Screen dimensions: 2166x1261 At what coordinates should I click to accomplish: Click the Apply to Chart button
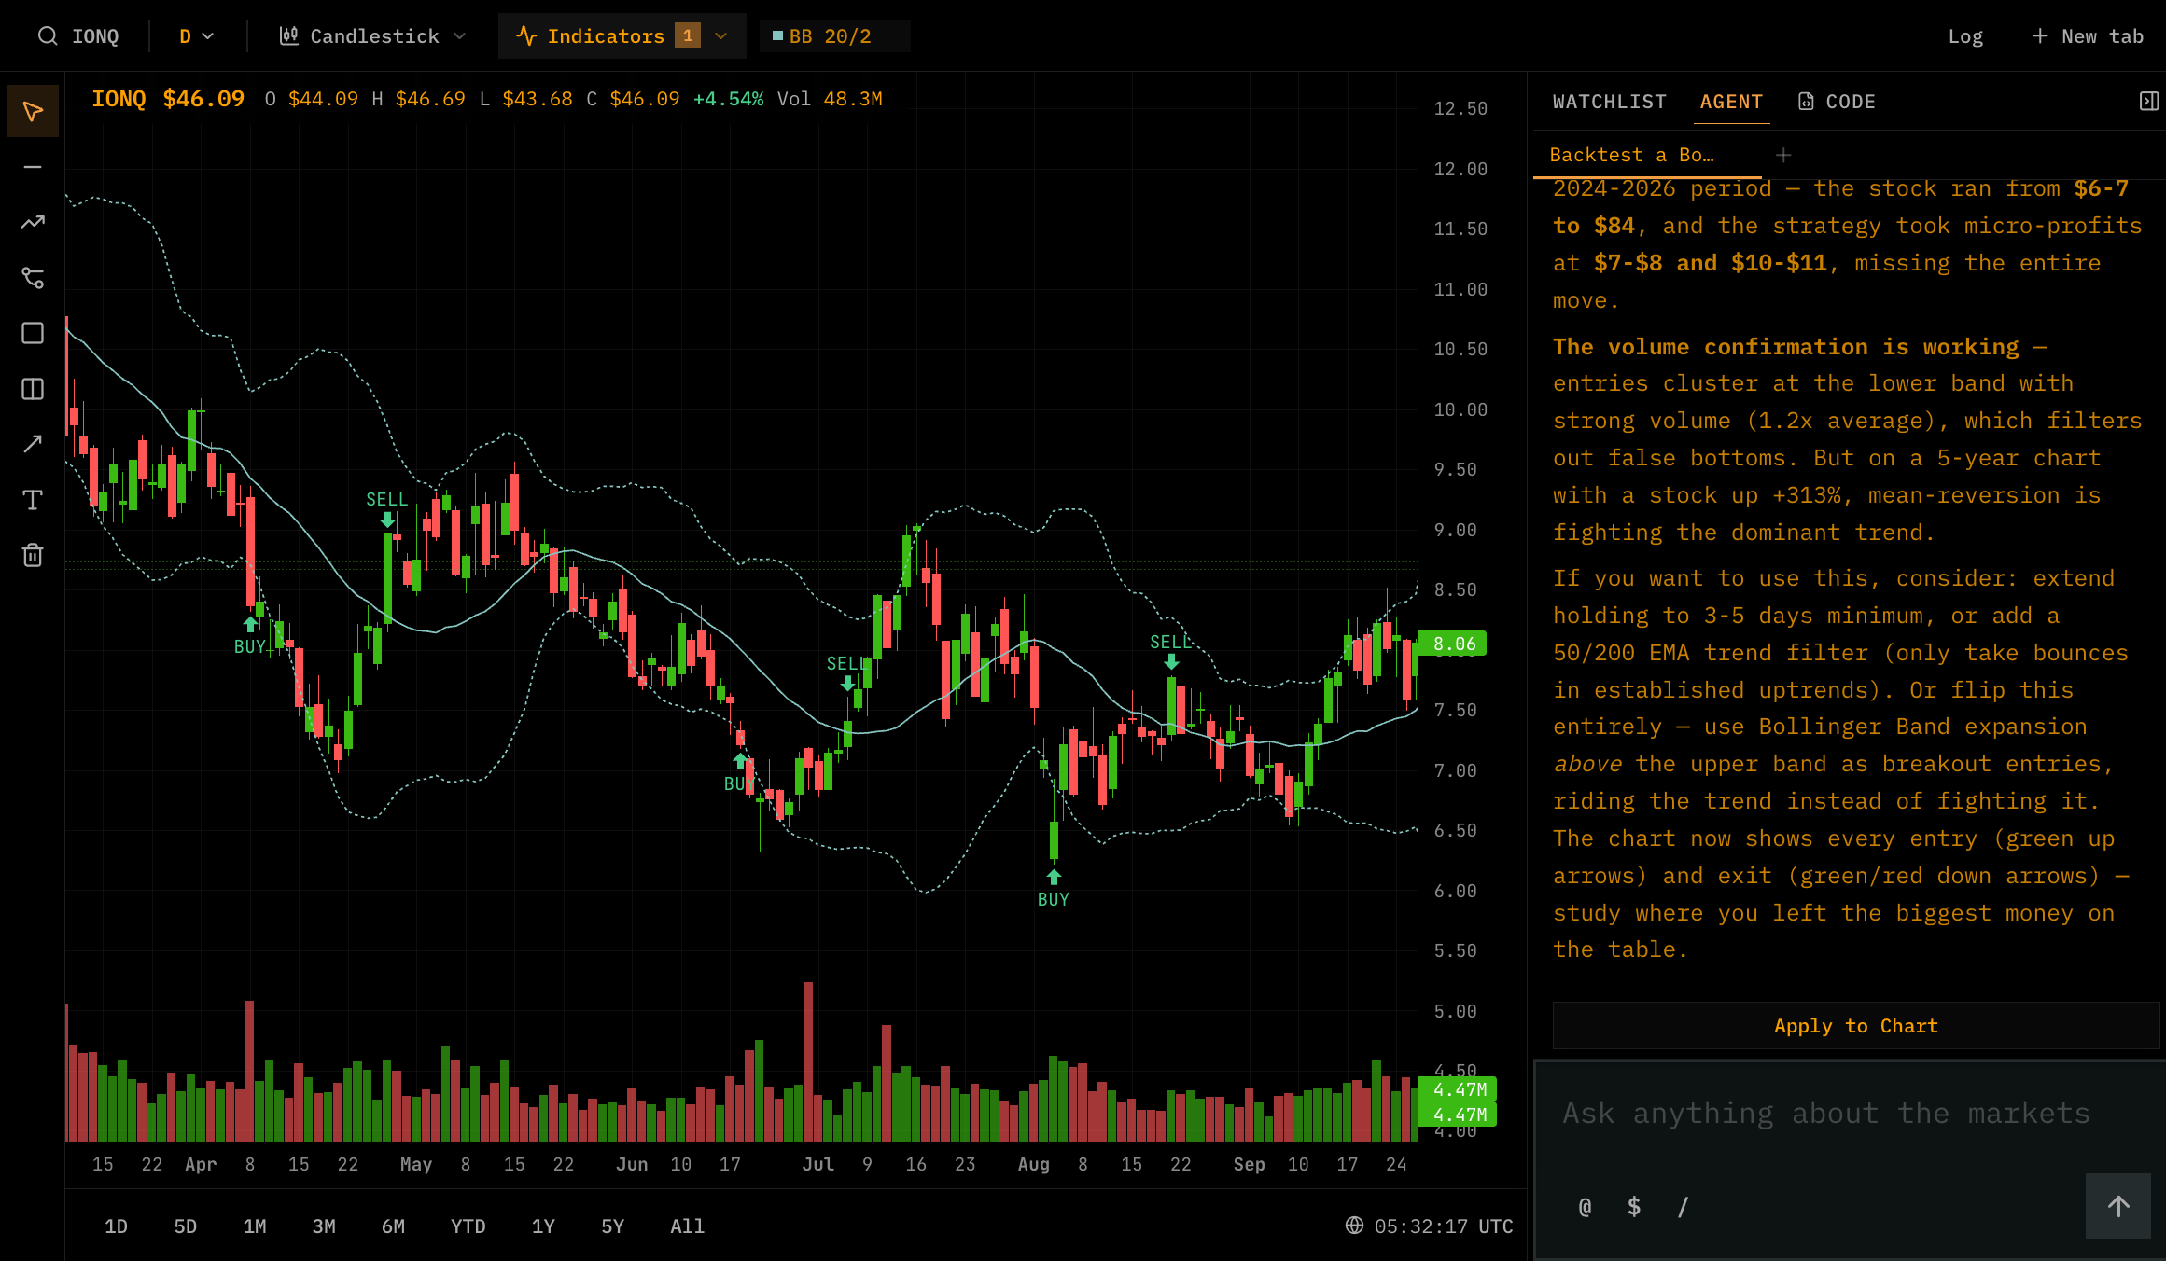coord(1855,1025)
